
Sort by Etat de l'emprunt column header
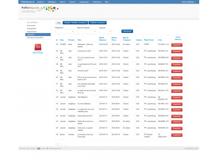(127, 39)
